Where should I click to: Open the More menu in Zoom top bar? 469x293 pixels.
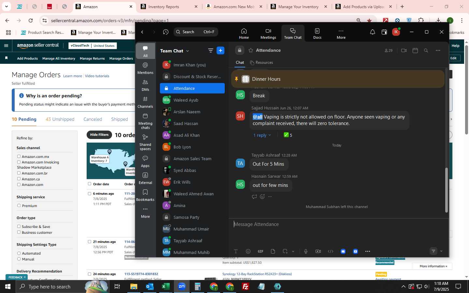[x=341, y=34]
